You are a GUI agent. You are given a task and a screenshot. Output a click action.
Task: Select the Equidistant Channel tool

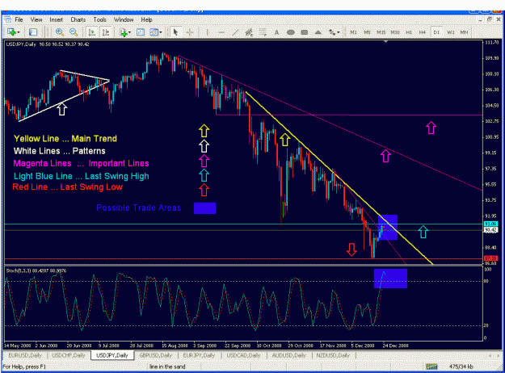pos(249,32)
